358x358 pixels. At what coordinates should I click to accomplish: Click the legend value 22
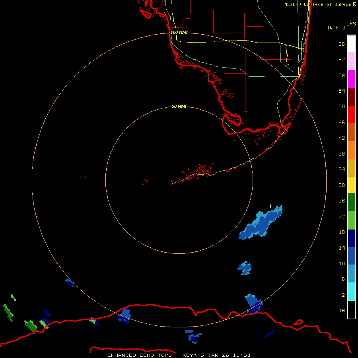click(342, 216)
